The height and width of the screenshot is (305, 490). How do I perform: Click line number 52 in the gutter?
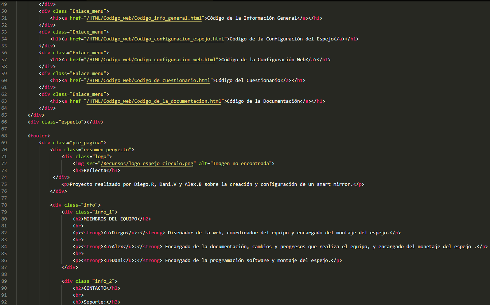pyautogui.click(x=4, y=25)
